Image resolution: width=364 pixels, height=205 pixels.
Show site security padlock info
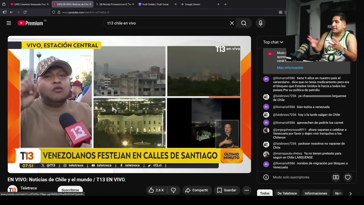tap(59, 12)
